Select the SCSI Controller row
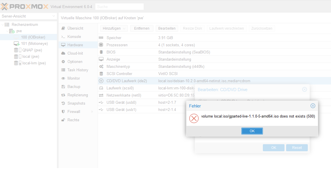Screen dimensions: 331x171 pos(214,74)
